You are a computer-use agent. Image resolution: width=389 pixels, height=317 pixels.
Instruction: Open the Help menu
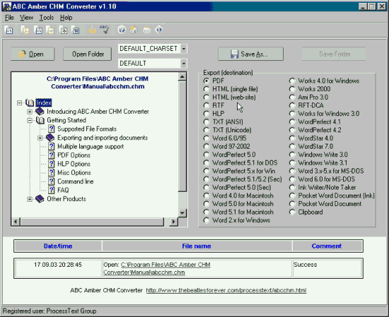pos(66,18)
